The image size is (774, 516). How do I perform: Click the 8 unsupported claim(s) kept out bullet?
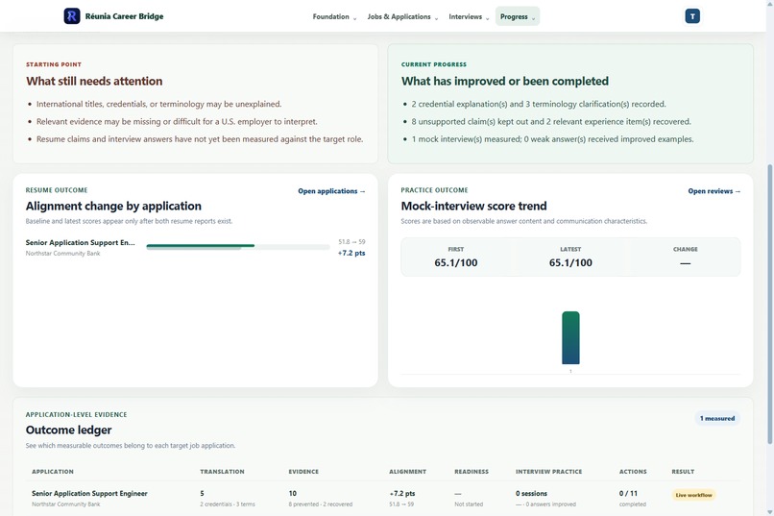tap(551, 121)
